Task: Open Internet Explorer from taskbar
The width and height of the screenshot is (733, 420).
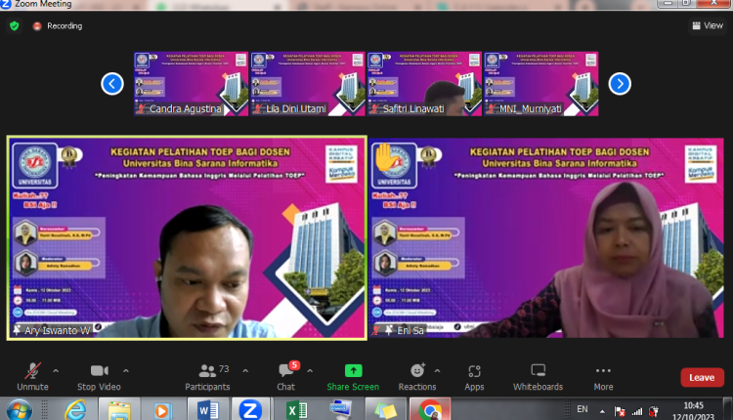Action: [75, 410]
